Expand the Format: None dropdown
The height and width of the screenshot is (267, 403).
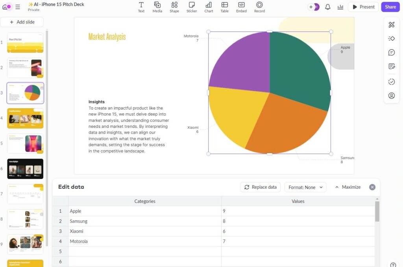pyautogui.click(x=305, y=187)
